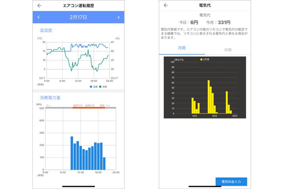Image resolution: width=283 pixels, height=189 pixels.
Task: Click the 温湿度 section title
Action: point(46,31)
